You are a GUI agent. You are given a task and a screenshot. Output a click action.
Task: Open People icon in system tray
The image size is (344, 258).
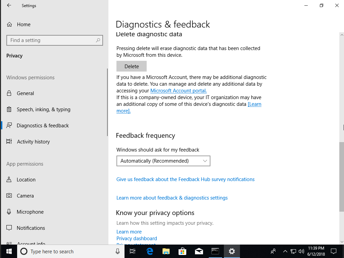[x=273, y=251]
